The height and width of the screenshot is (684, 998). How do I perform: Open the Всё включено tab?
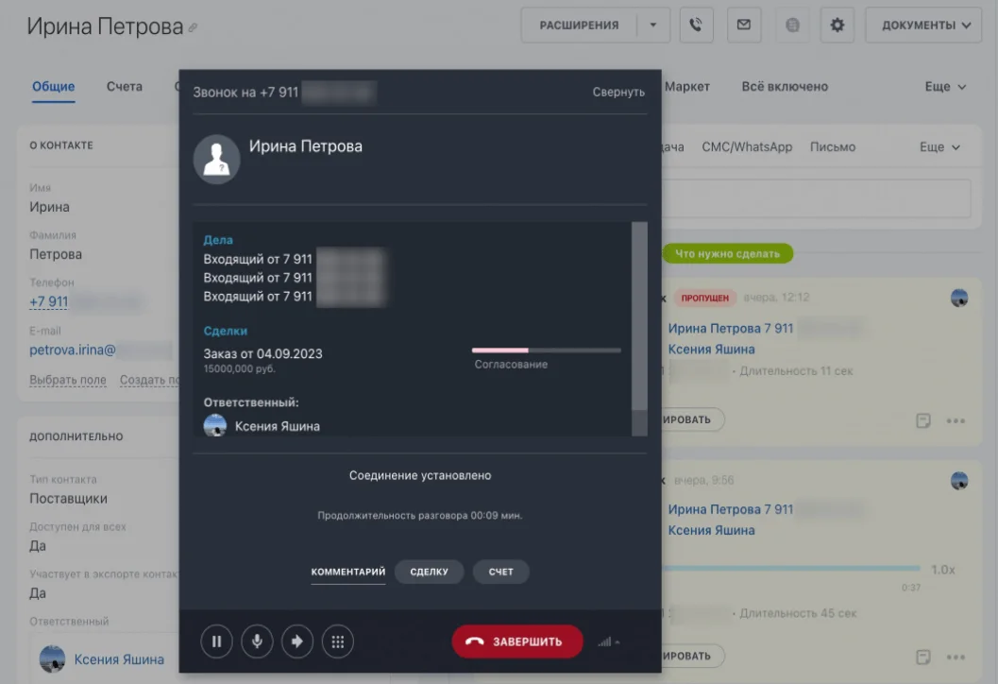tap(784, 87)
